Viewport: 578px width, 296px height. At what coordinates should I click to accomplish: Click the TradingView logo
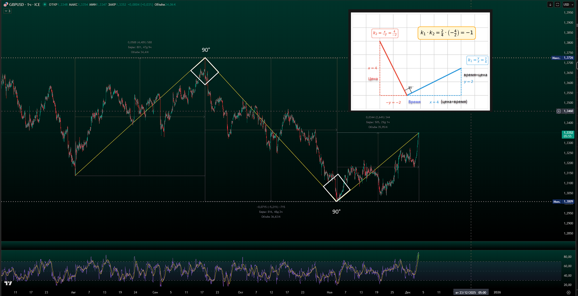(8, 283)
